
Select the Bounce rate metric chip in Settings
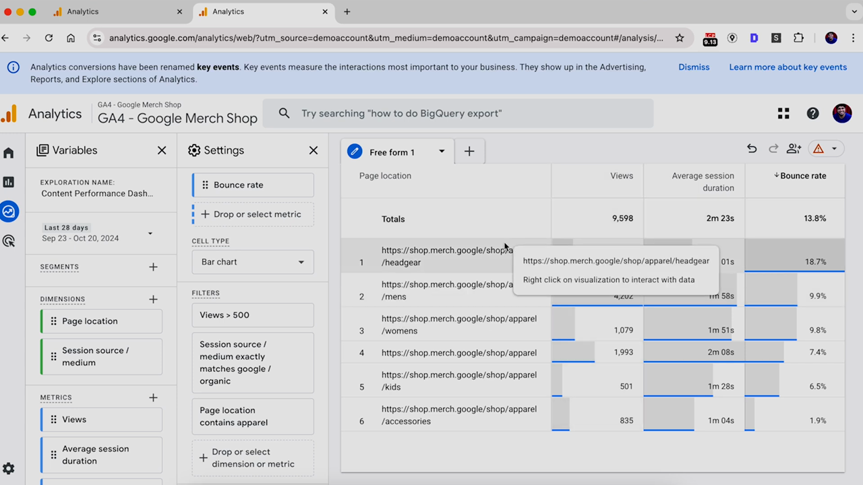pos(253,185)
